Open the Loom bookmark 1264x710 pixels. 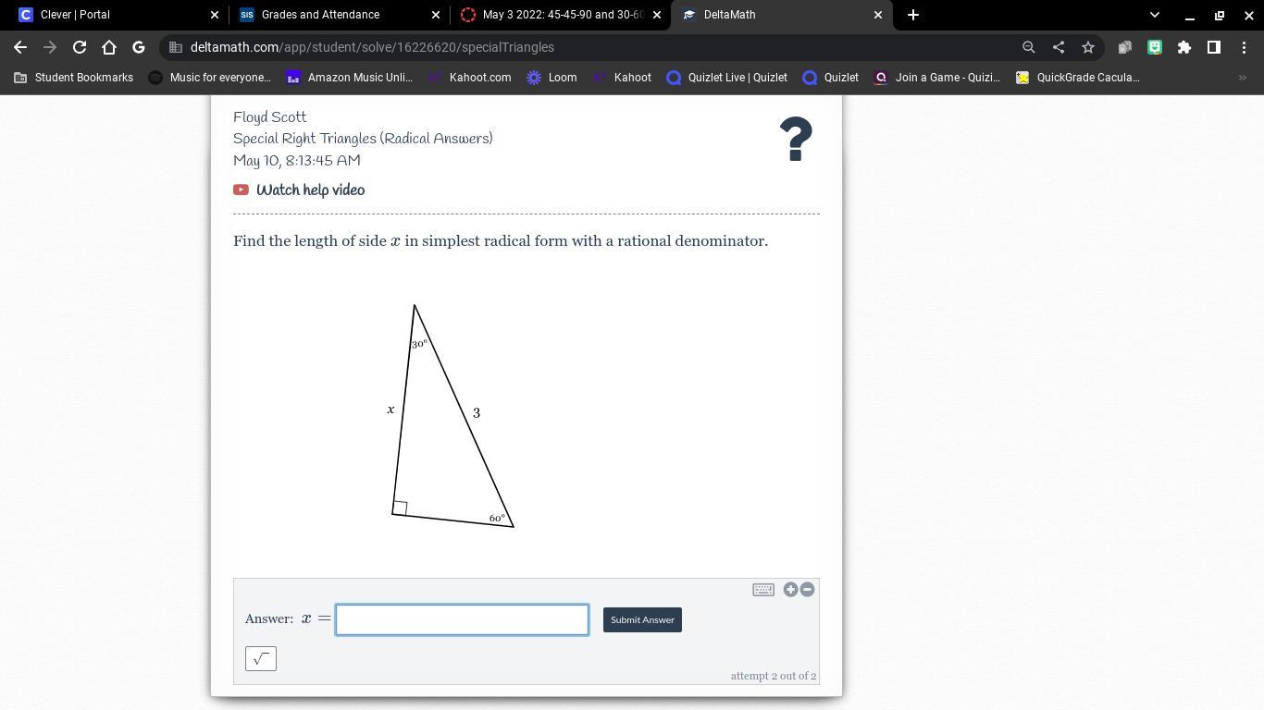pos(551,78)
